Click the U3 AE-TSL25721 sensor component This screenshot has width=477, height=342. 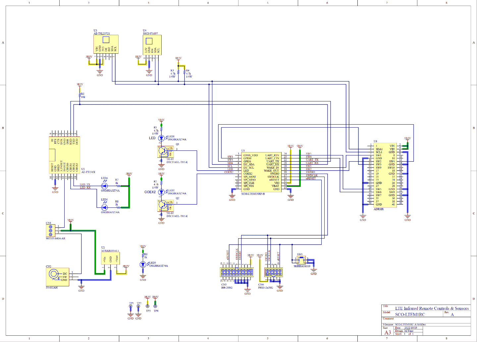pyautogui.click(x=106, y=44)
